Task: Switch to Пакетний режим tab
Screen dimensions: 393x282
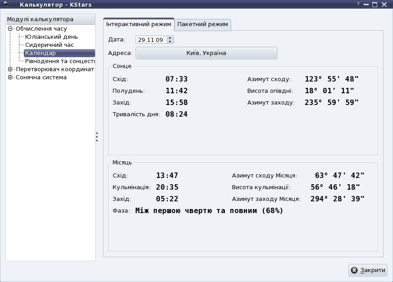Action: click(203, 25)
